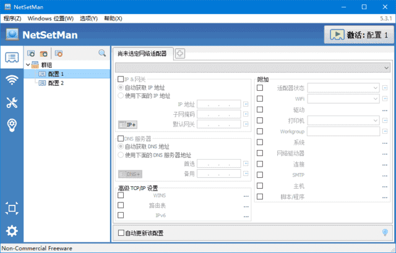Select the 尚未选定网络适配器 tab
The image size is (396, 253).
click(143, 53)
